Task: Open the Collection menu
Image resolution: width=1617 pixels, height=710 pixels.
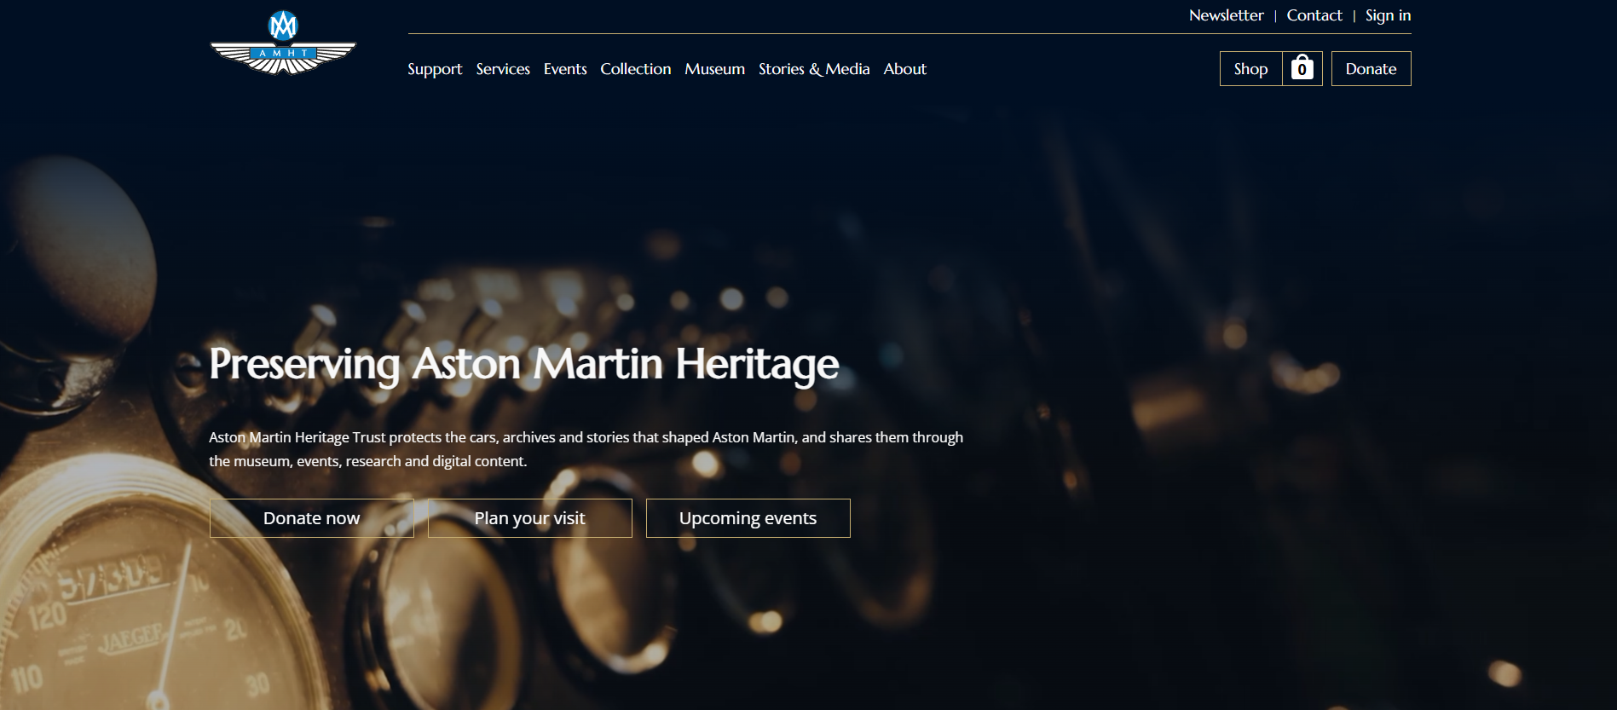Action: 636,69
